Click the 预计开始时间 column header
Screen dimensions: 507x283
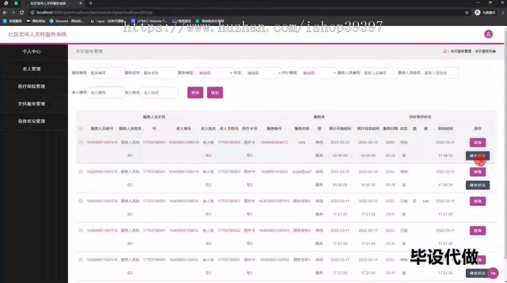(x=340, y=129)
